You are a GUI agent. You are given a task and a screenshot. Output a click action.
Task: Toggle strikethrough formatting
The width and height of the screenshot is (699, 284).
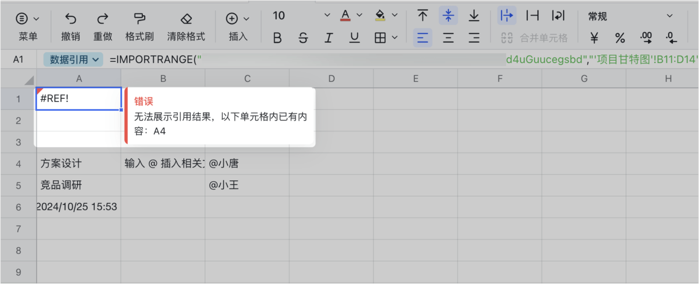tap(303, 38)
